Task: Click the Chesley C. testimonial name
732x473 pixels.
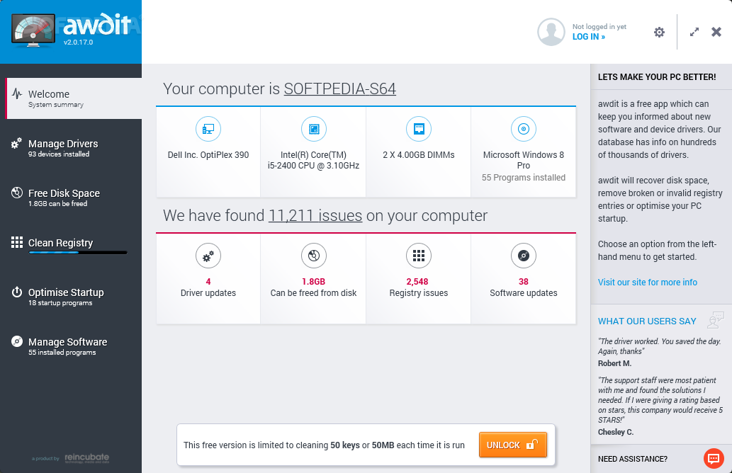Action: 616,432
